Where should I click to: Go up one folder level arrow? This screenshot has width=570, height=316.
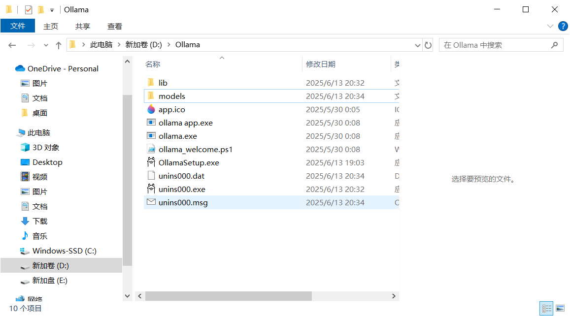pyautogui.click(x=59, y=45)
